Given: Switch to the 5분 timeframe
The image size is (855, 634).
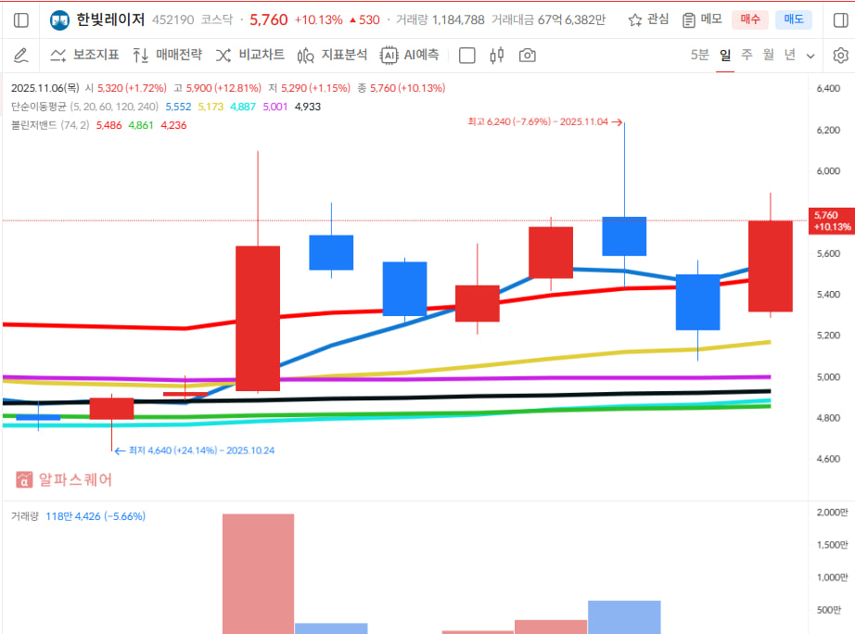Looking at the screenshot, I should coord(700,55).
